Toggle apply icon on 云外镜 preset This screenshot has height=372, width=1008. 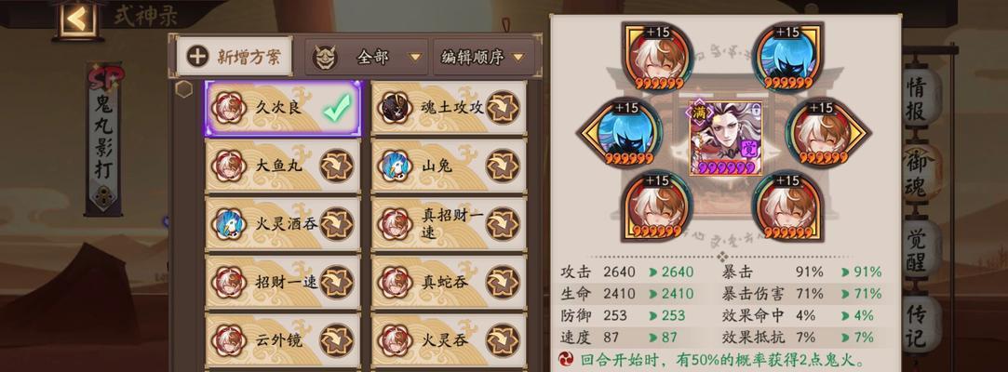pyautogui.click(x=337, y=340)
